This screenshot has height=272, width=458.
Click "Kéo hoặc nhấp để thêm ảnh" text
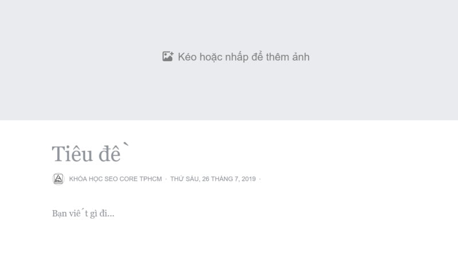pyautogui.click(x=243, y=57)
